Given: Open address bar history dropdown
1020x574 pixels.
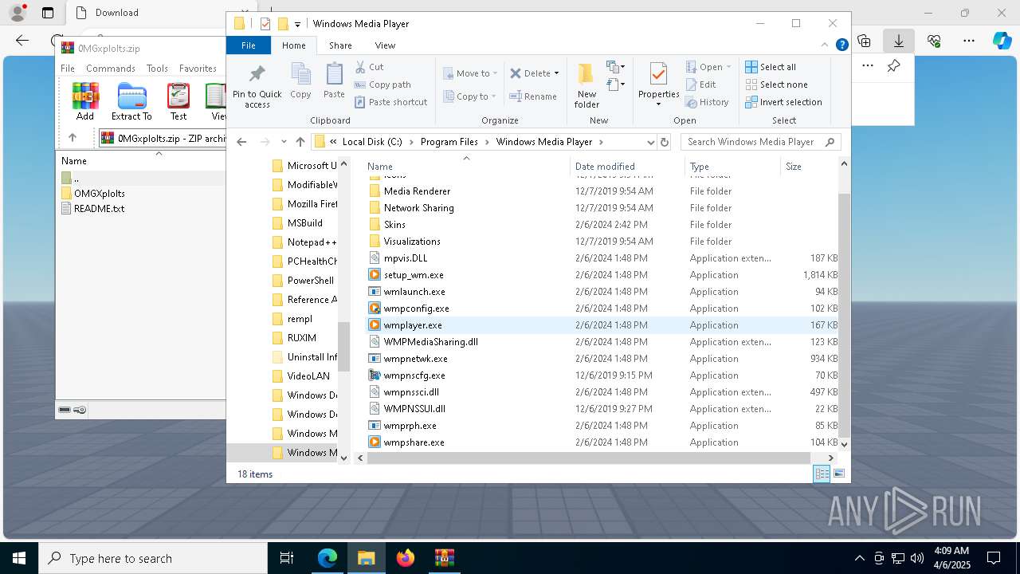Looking at the screenshot, I should (650, 142).
